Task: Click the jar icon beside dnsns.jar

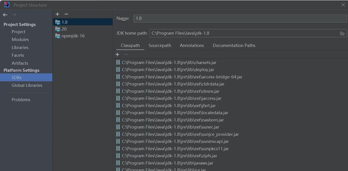Action: [118, 91]
